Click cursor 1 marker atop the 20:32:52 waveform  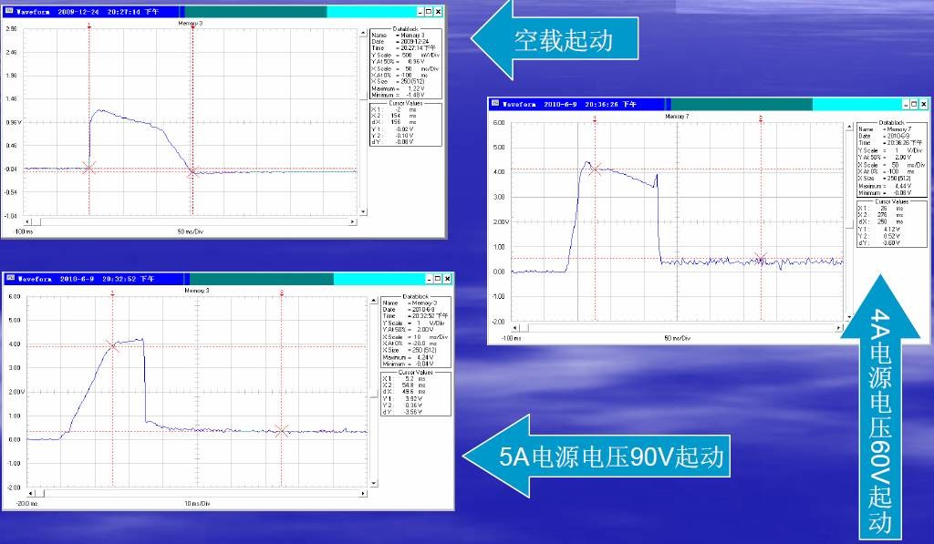click(112, 293)
